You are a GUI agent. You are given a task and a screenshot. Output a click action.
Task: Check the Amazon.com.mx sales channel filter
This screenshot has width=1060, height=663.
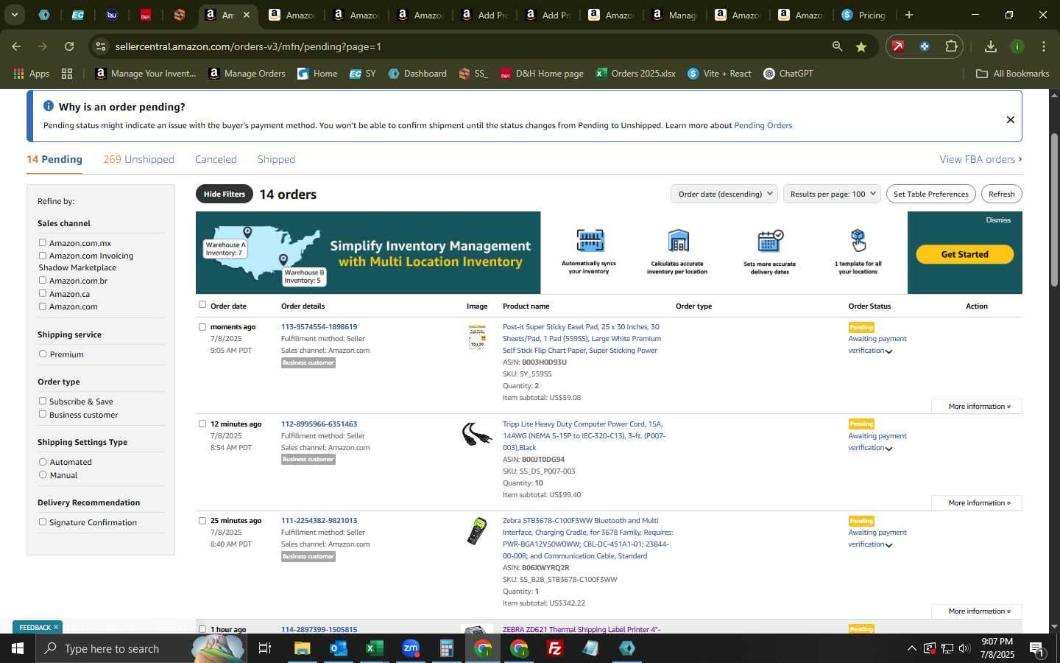(x=43, y=242)
